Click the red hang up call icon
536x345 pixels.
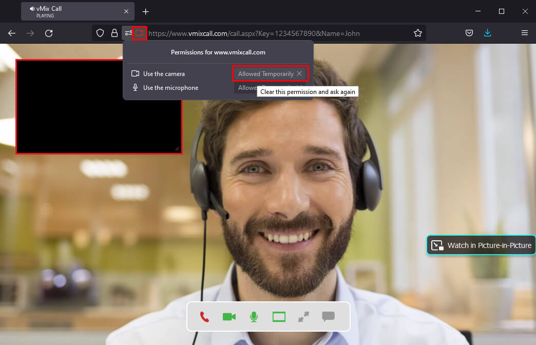click(204, 317)
